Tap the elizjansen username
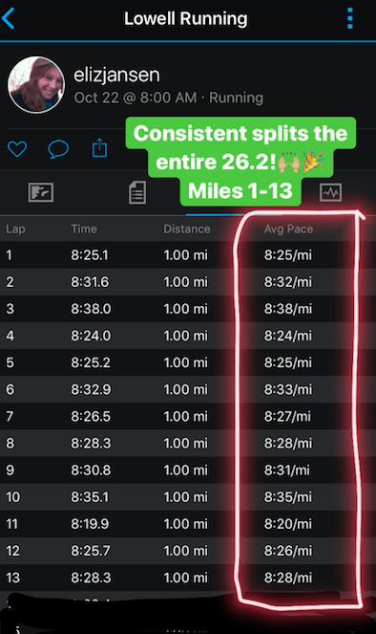The height and width of the screenshot is (634, 376). (116, 76)
